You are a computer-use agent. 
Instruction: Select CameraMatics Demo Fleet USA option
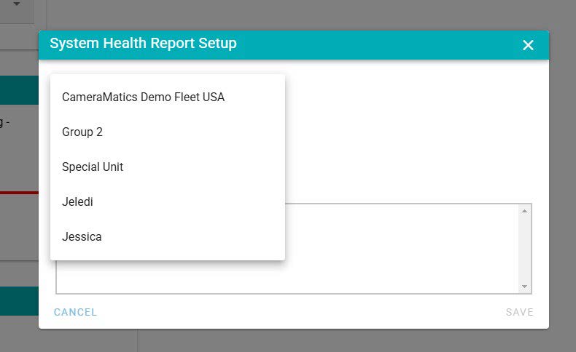tap(143, 97)
